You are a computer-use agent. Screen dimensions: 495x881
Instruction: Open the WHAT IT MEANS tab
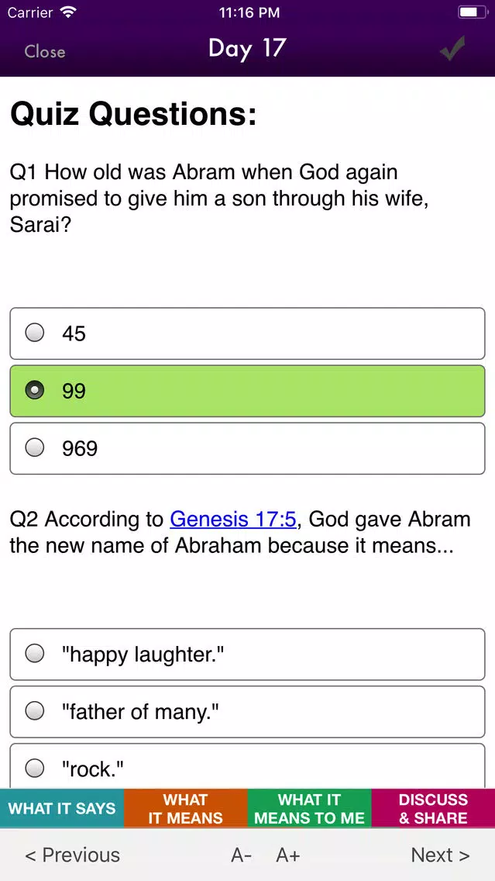186,808
